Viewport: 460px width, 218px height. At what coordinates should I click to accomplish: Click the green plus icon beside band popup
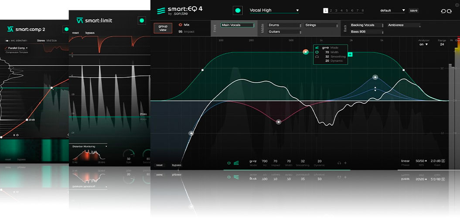[350, 54]
